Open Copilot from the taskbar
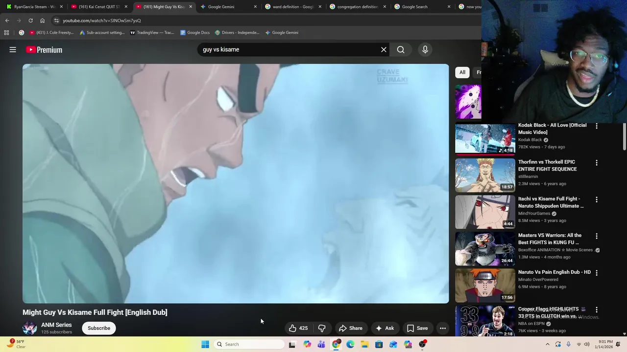Screen dimensions: 627x352 (x=307, y=344)
